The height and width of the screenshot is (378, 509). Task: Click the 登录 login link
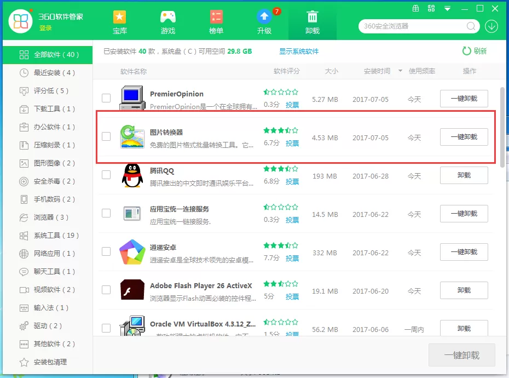45,28
